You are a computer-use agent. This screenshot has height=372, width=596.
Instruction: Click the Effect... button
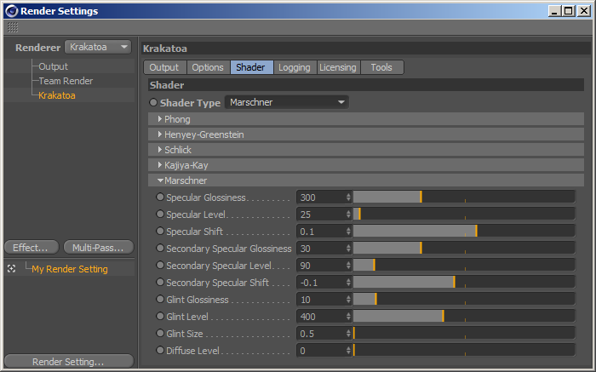(x=32, y=248)
